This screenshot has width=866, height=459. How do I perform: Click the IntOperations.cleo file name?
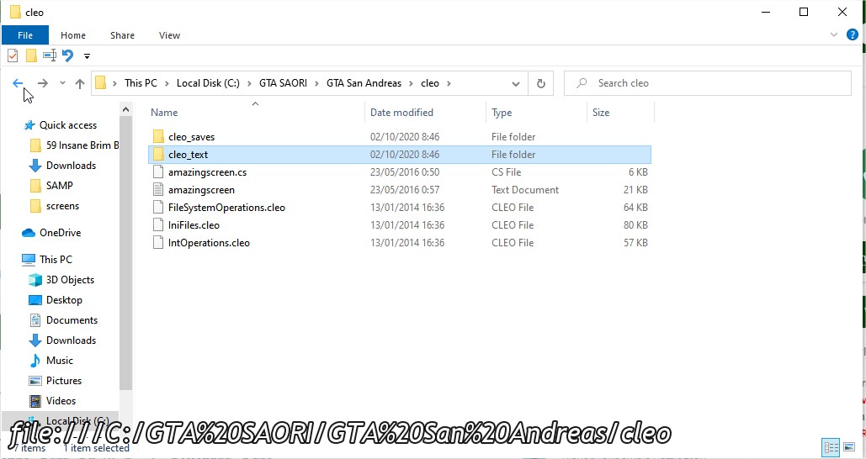tap(210, 243)
